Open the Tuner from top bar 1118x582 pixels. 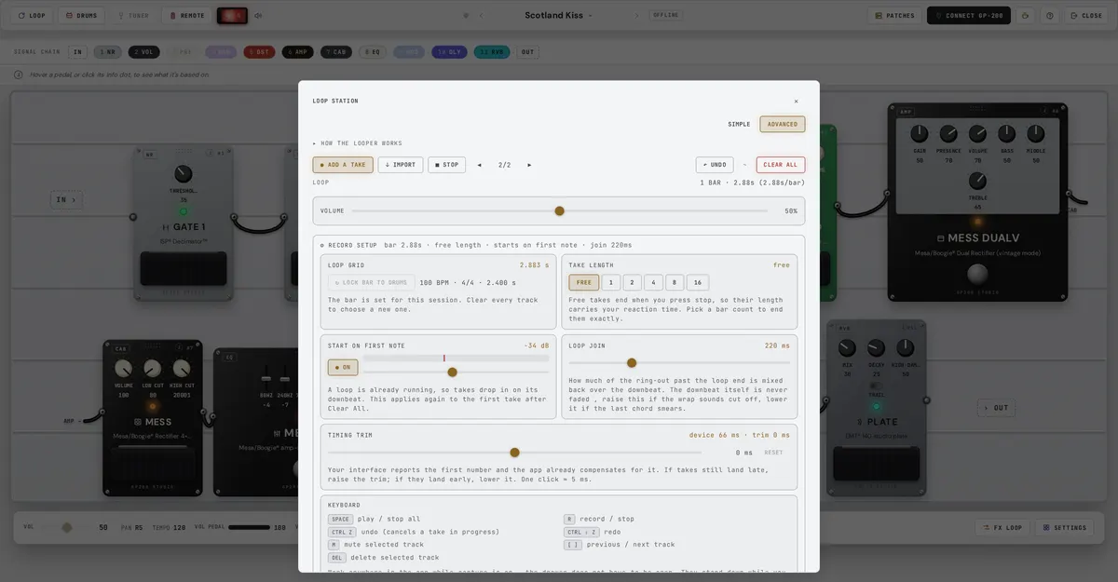[x=133, y=16]
